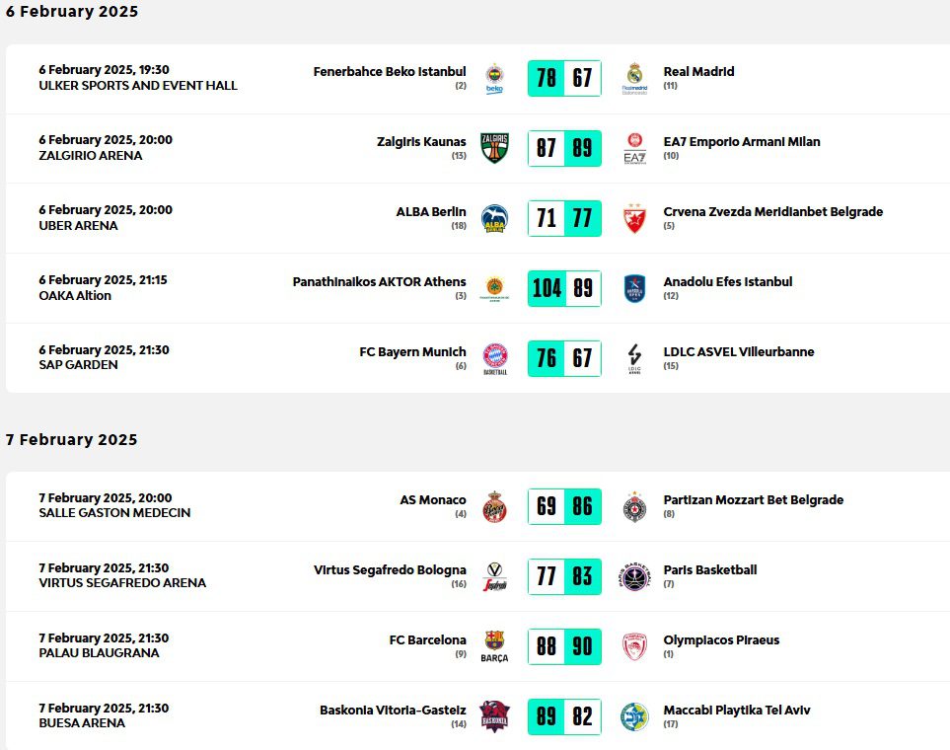Click the FC Barcelona Barça crest
This screenshot has height=750, width=950.
(494, 646)
